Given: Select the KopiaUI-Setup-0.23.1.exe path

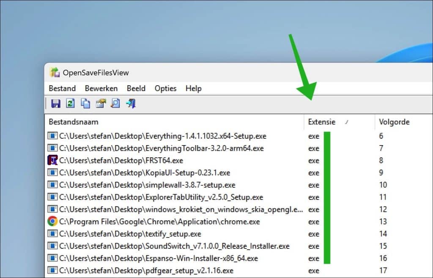Looking at the screenshot, I should tap(145, 173).
